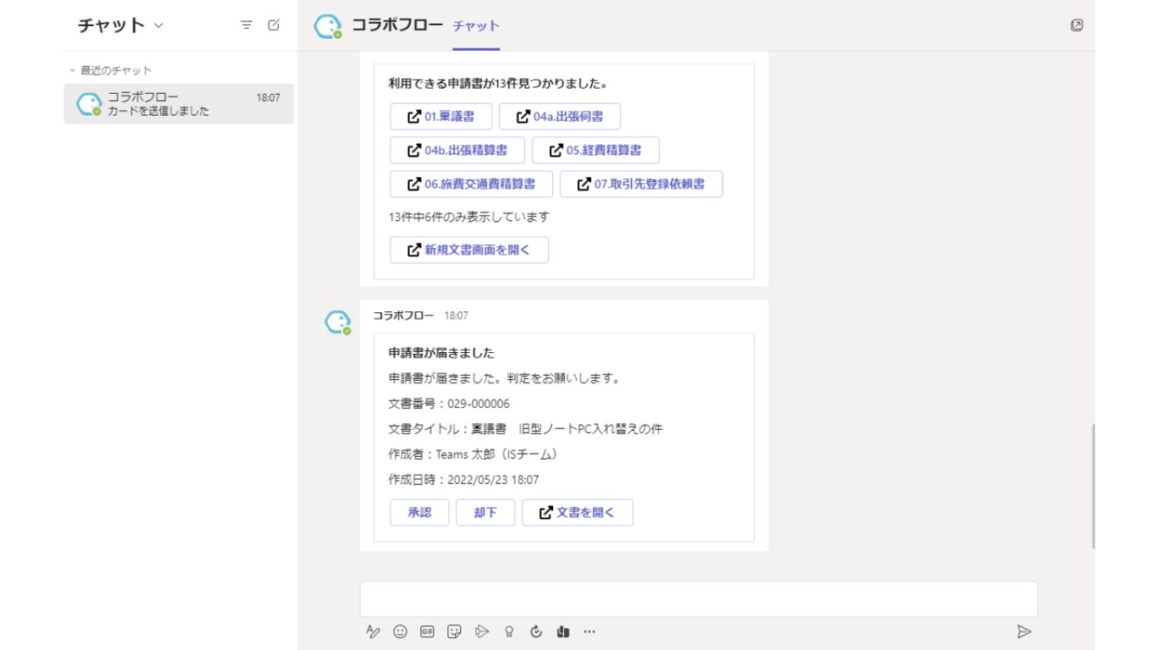1157x650 pixels.
Task: Expand the チャット header dropdown
Action: click(x=159, y=25)
